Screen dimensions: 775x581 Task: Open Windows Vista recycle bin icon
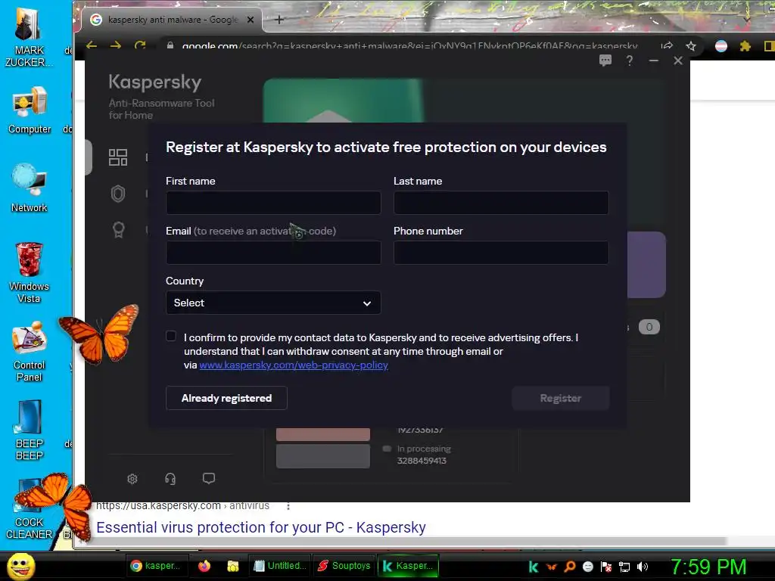click(30, 272)
